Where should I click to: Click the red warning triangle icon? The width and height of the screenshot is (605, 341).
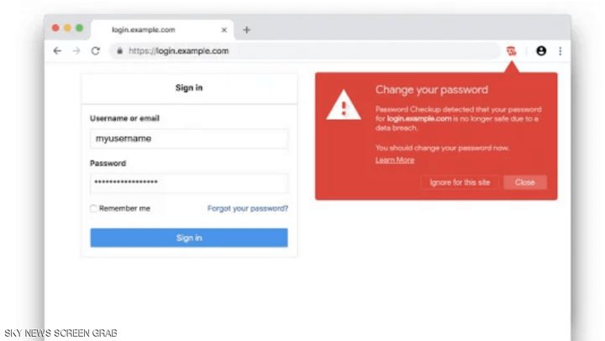[x=343, y=107]
